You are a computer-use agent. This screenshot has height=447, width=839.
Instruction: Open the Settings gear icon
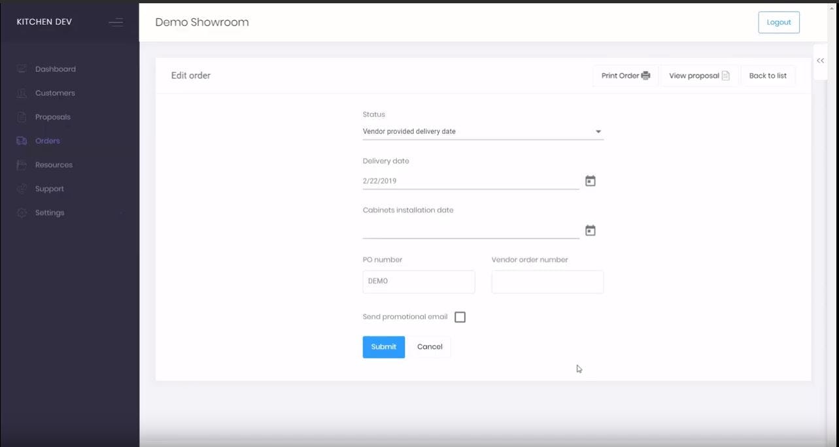[x=21, y=212]
